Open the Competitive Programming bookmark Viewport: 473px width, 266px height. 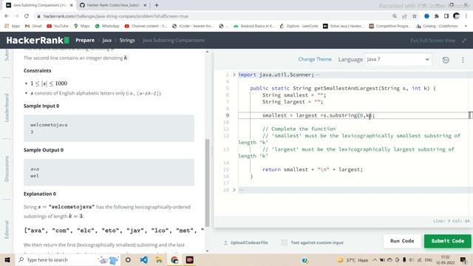click(389, 27)
